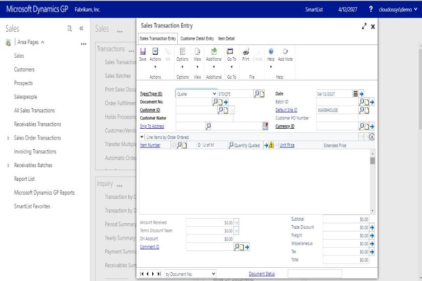This screenshot has width=422, height=281.
Task: Click the Default Site ID link
Action: [286, 110]
